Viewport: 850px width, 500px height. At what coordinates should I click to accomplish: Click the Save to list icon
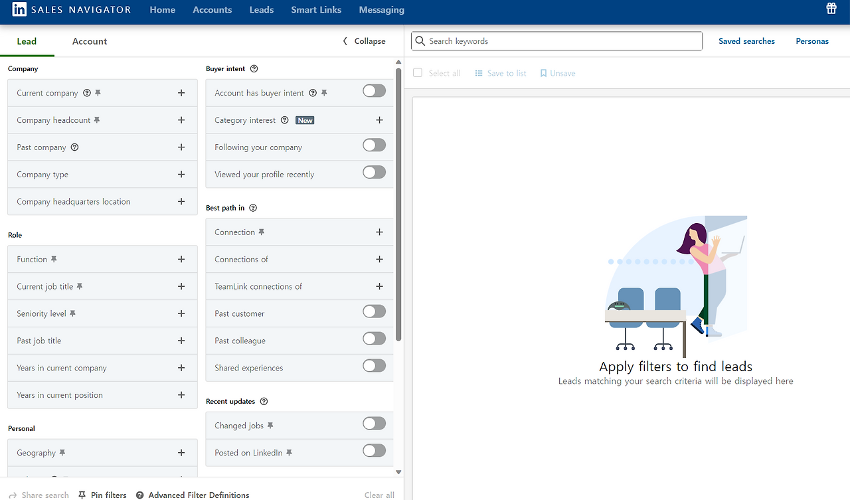click(479, 73)
